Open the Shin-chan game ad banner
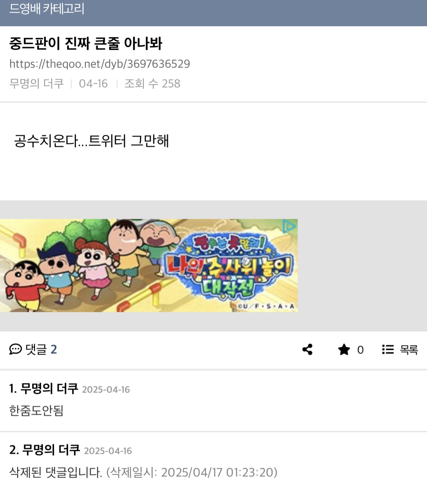The width and height of the screenshot is (427, 489). click(149, 265)
